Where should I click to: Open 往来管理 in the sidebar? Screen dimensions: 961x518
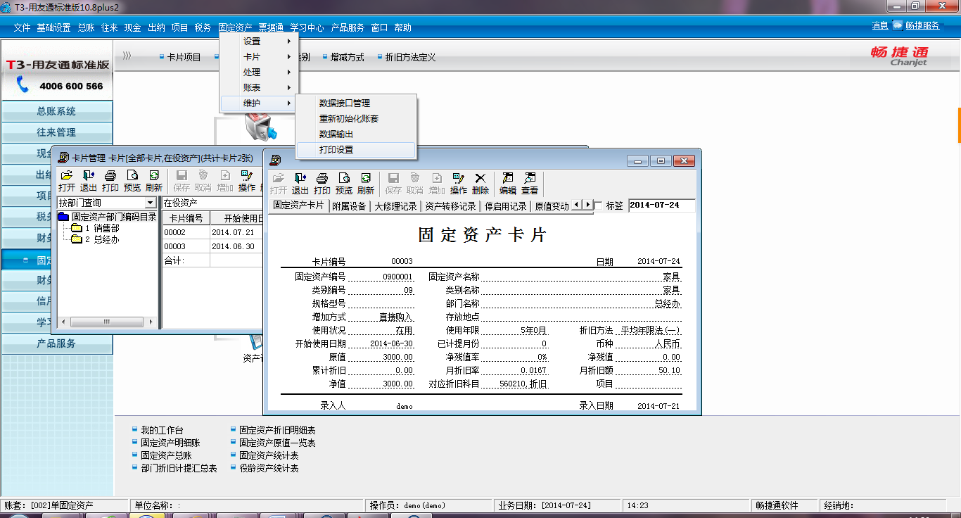56,132
